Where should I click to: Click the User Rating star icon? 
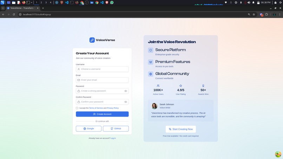coord(181,86)
